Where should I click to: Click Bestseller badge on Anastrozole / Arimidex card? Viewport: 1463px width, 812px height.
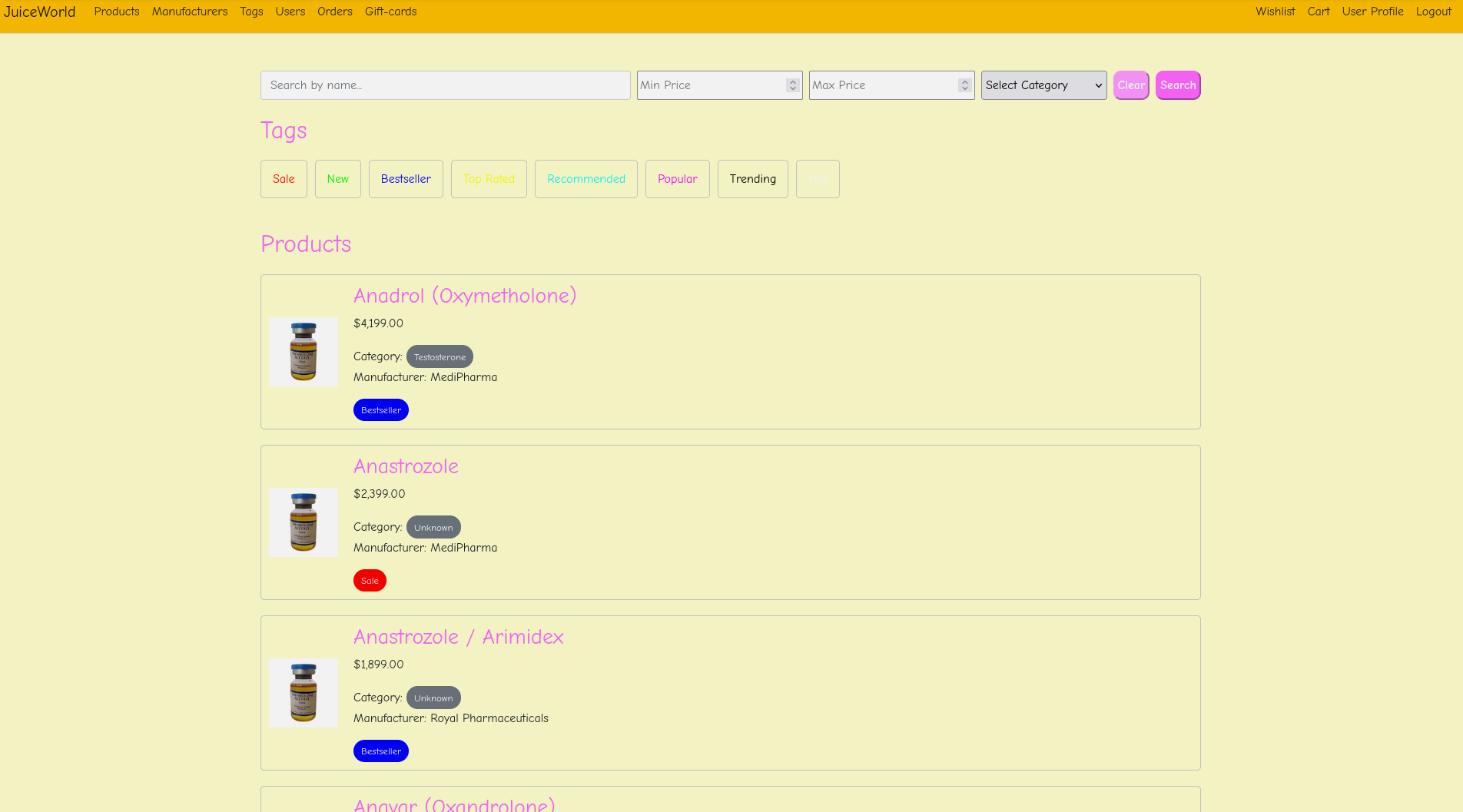click(x=381, y=751)
